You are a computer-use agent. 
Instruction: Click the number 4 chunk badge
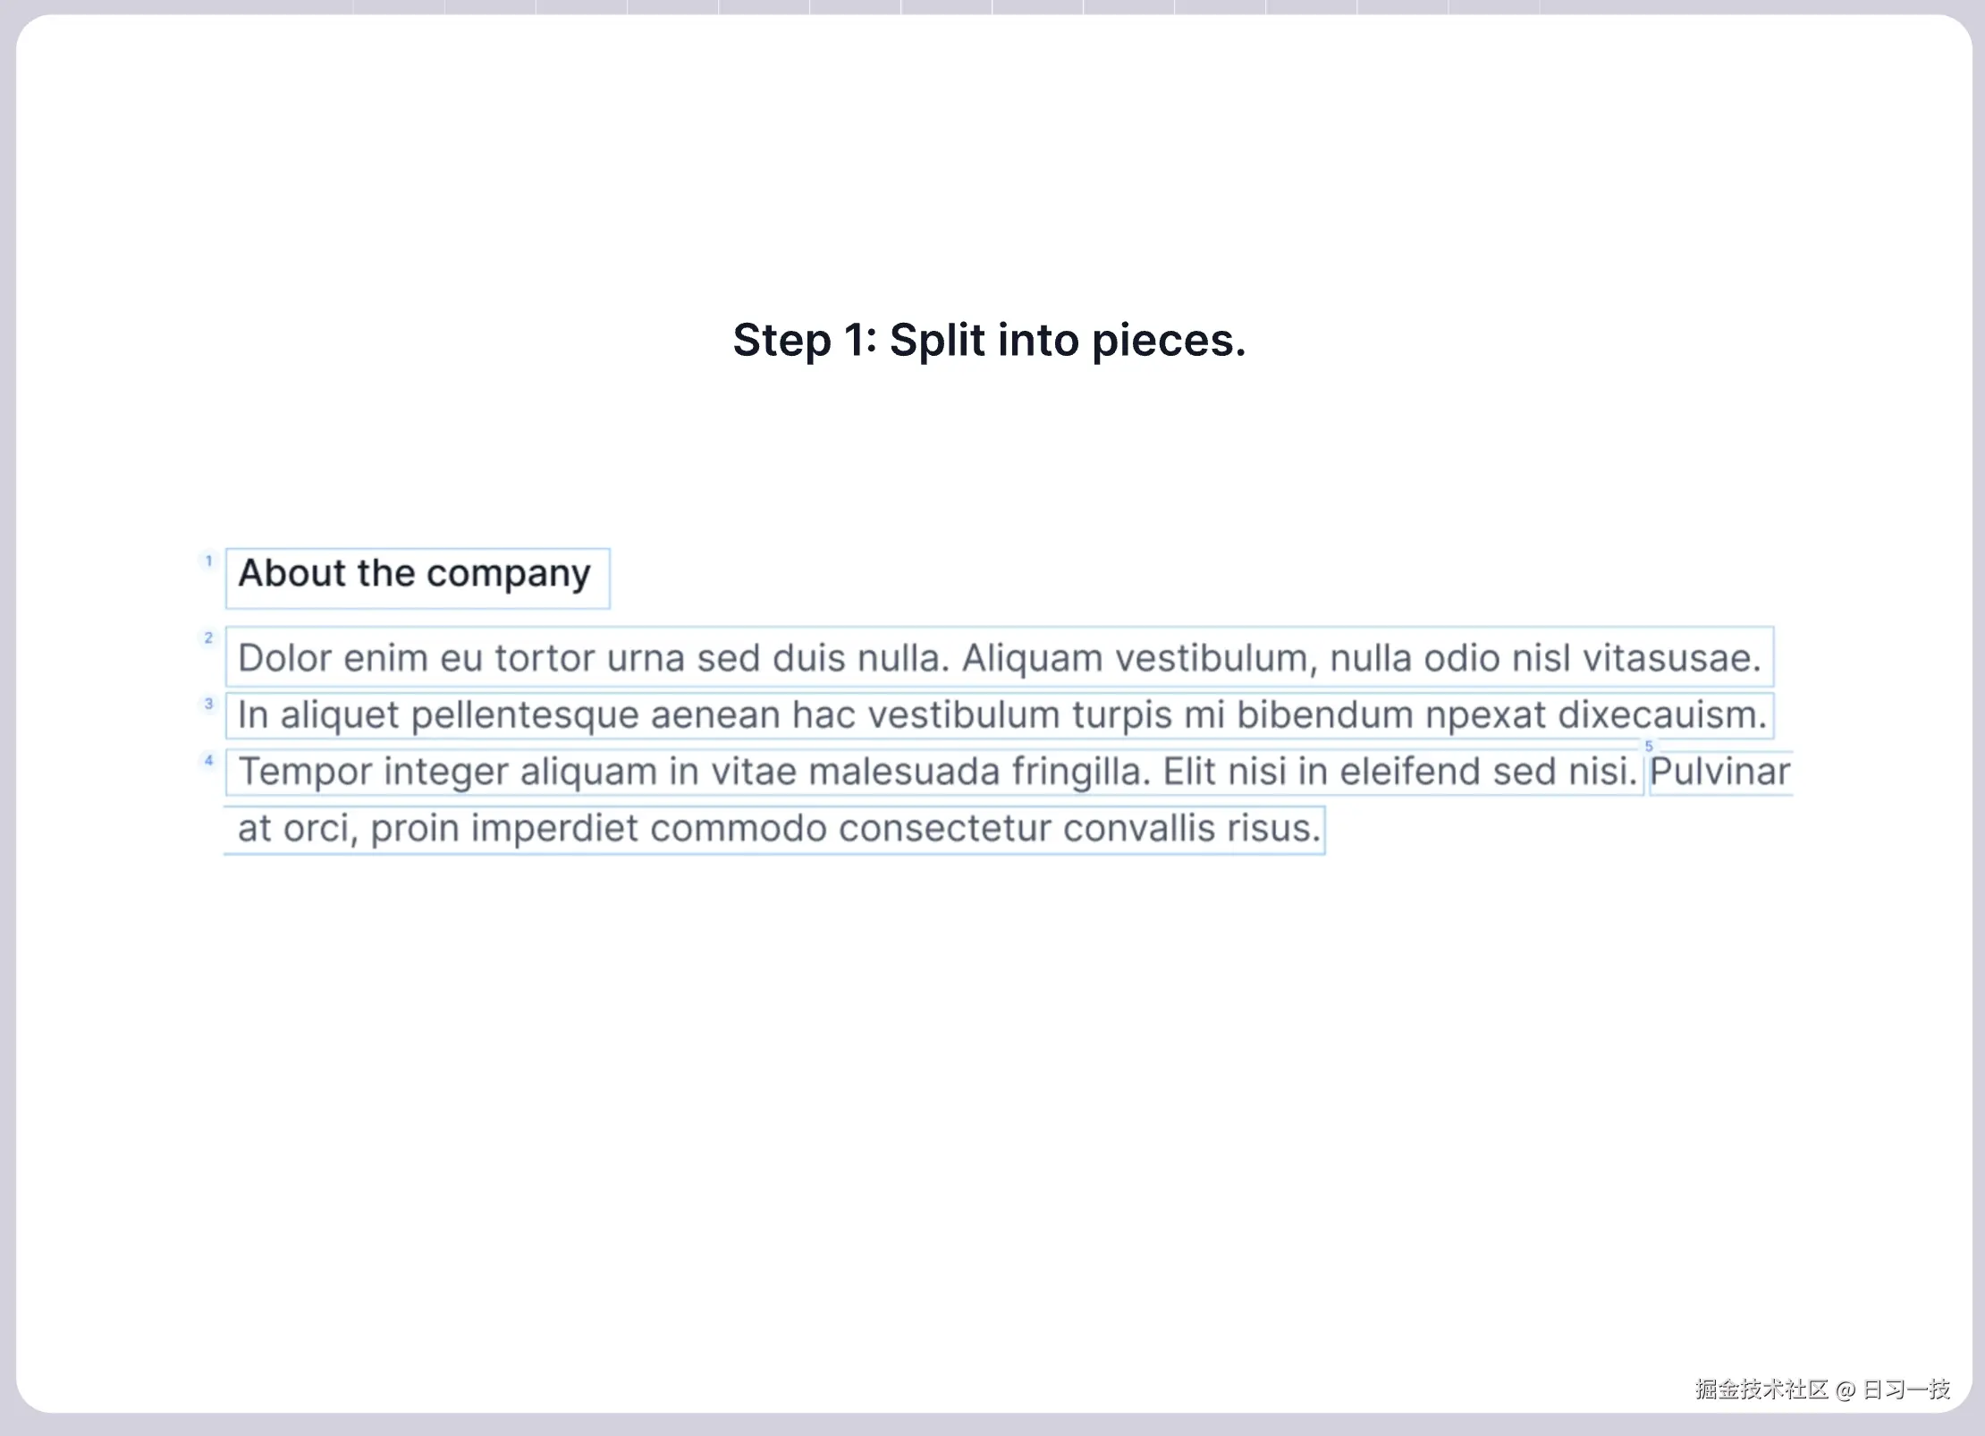coord(208,761)
